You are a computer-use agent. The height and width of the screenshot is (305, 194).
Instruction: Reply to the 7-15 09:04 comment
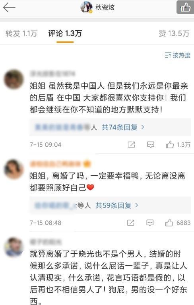(150, 144)
